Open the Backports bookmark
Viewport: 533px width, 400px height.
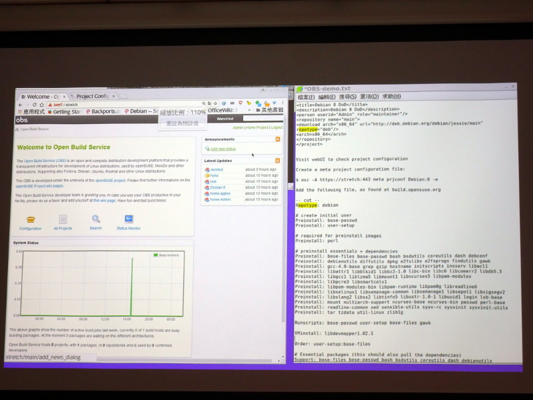click(x=103, y=111)
